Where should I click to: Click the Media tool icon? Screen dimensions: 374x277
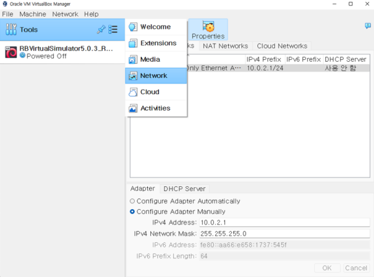pyautogui.click(x=133, y=60)
